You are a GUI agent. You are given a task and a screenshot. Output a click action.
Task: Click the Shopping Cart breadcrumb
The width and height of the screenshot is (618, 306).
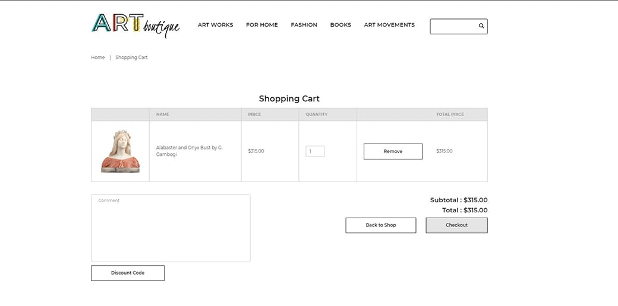coord(131,58)
